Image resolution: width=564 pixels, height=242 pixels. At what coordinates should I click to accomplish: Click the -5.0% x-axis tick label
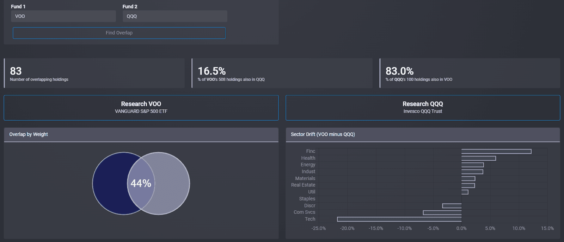coord(433,228)
